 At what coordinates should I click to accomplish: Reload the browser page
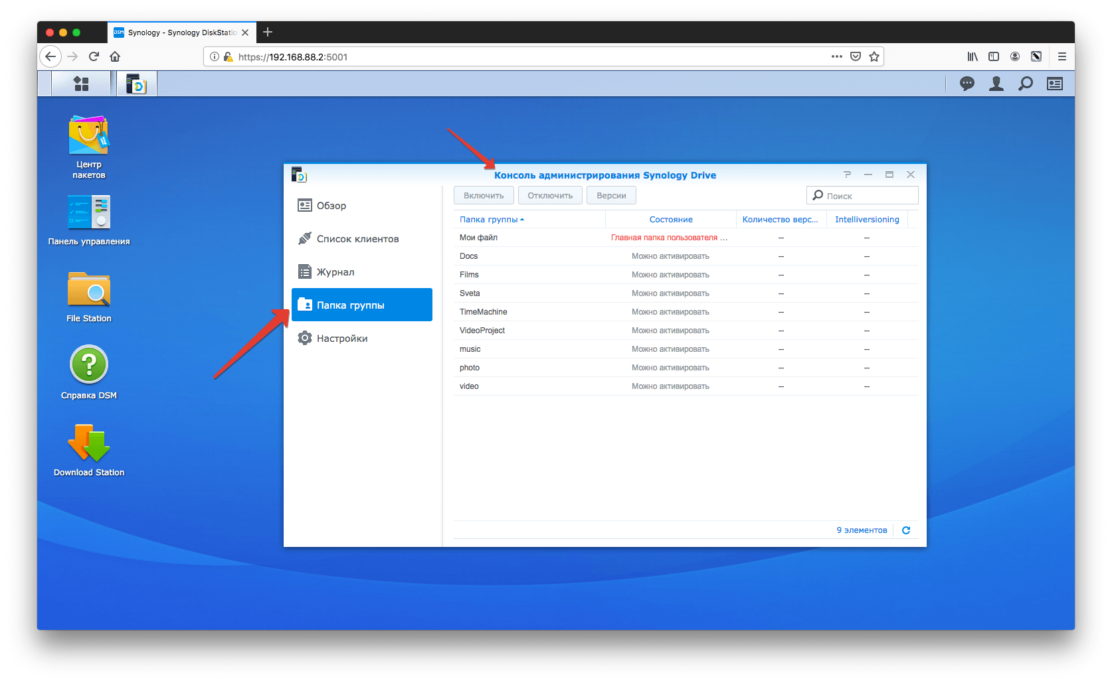coord(94,56)
